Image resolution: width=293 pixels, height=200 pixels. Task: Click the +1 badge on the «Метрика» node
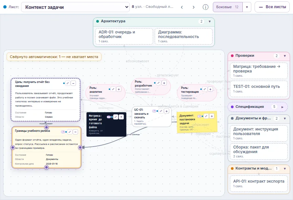tap(109, 117)
